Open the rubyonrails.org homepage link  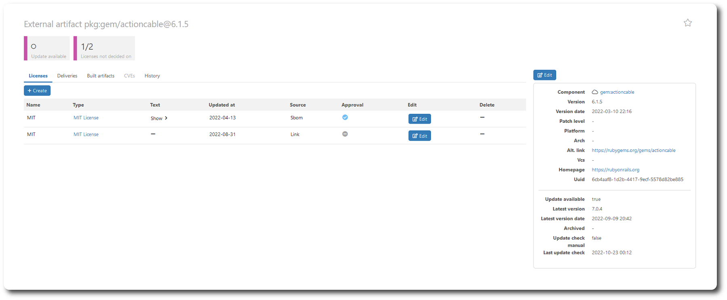(x=616, y=170)
